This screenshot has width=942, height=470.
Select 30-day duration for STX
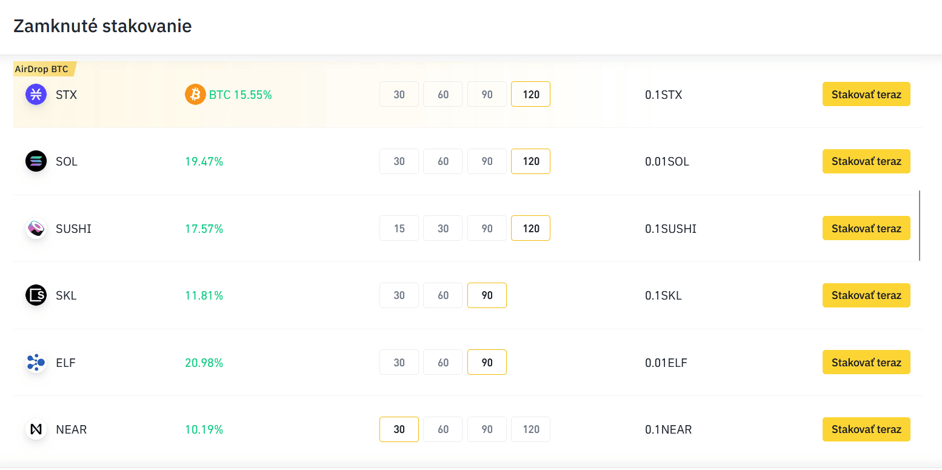tap(399, 95)
